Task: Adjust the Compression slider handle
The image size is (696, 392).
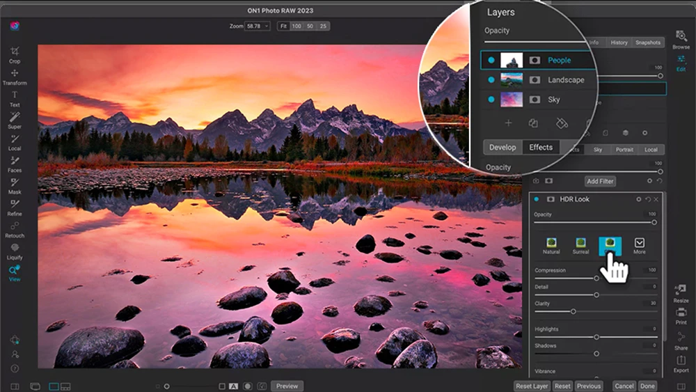Action: coord(596,279)
